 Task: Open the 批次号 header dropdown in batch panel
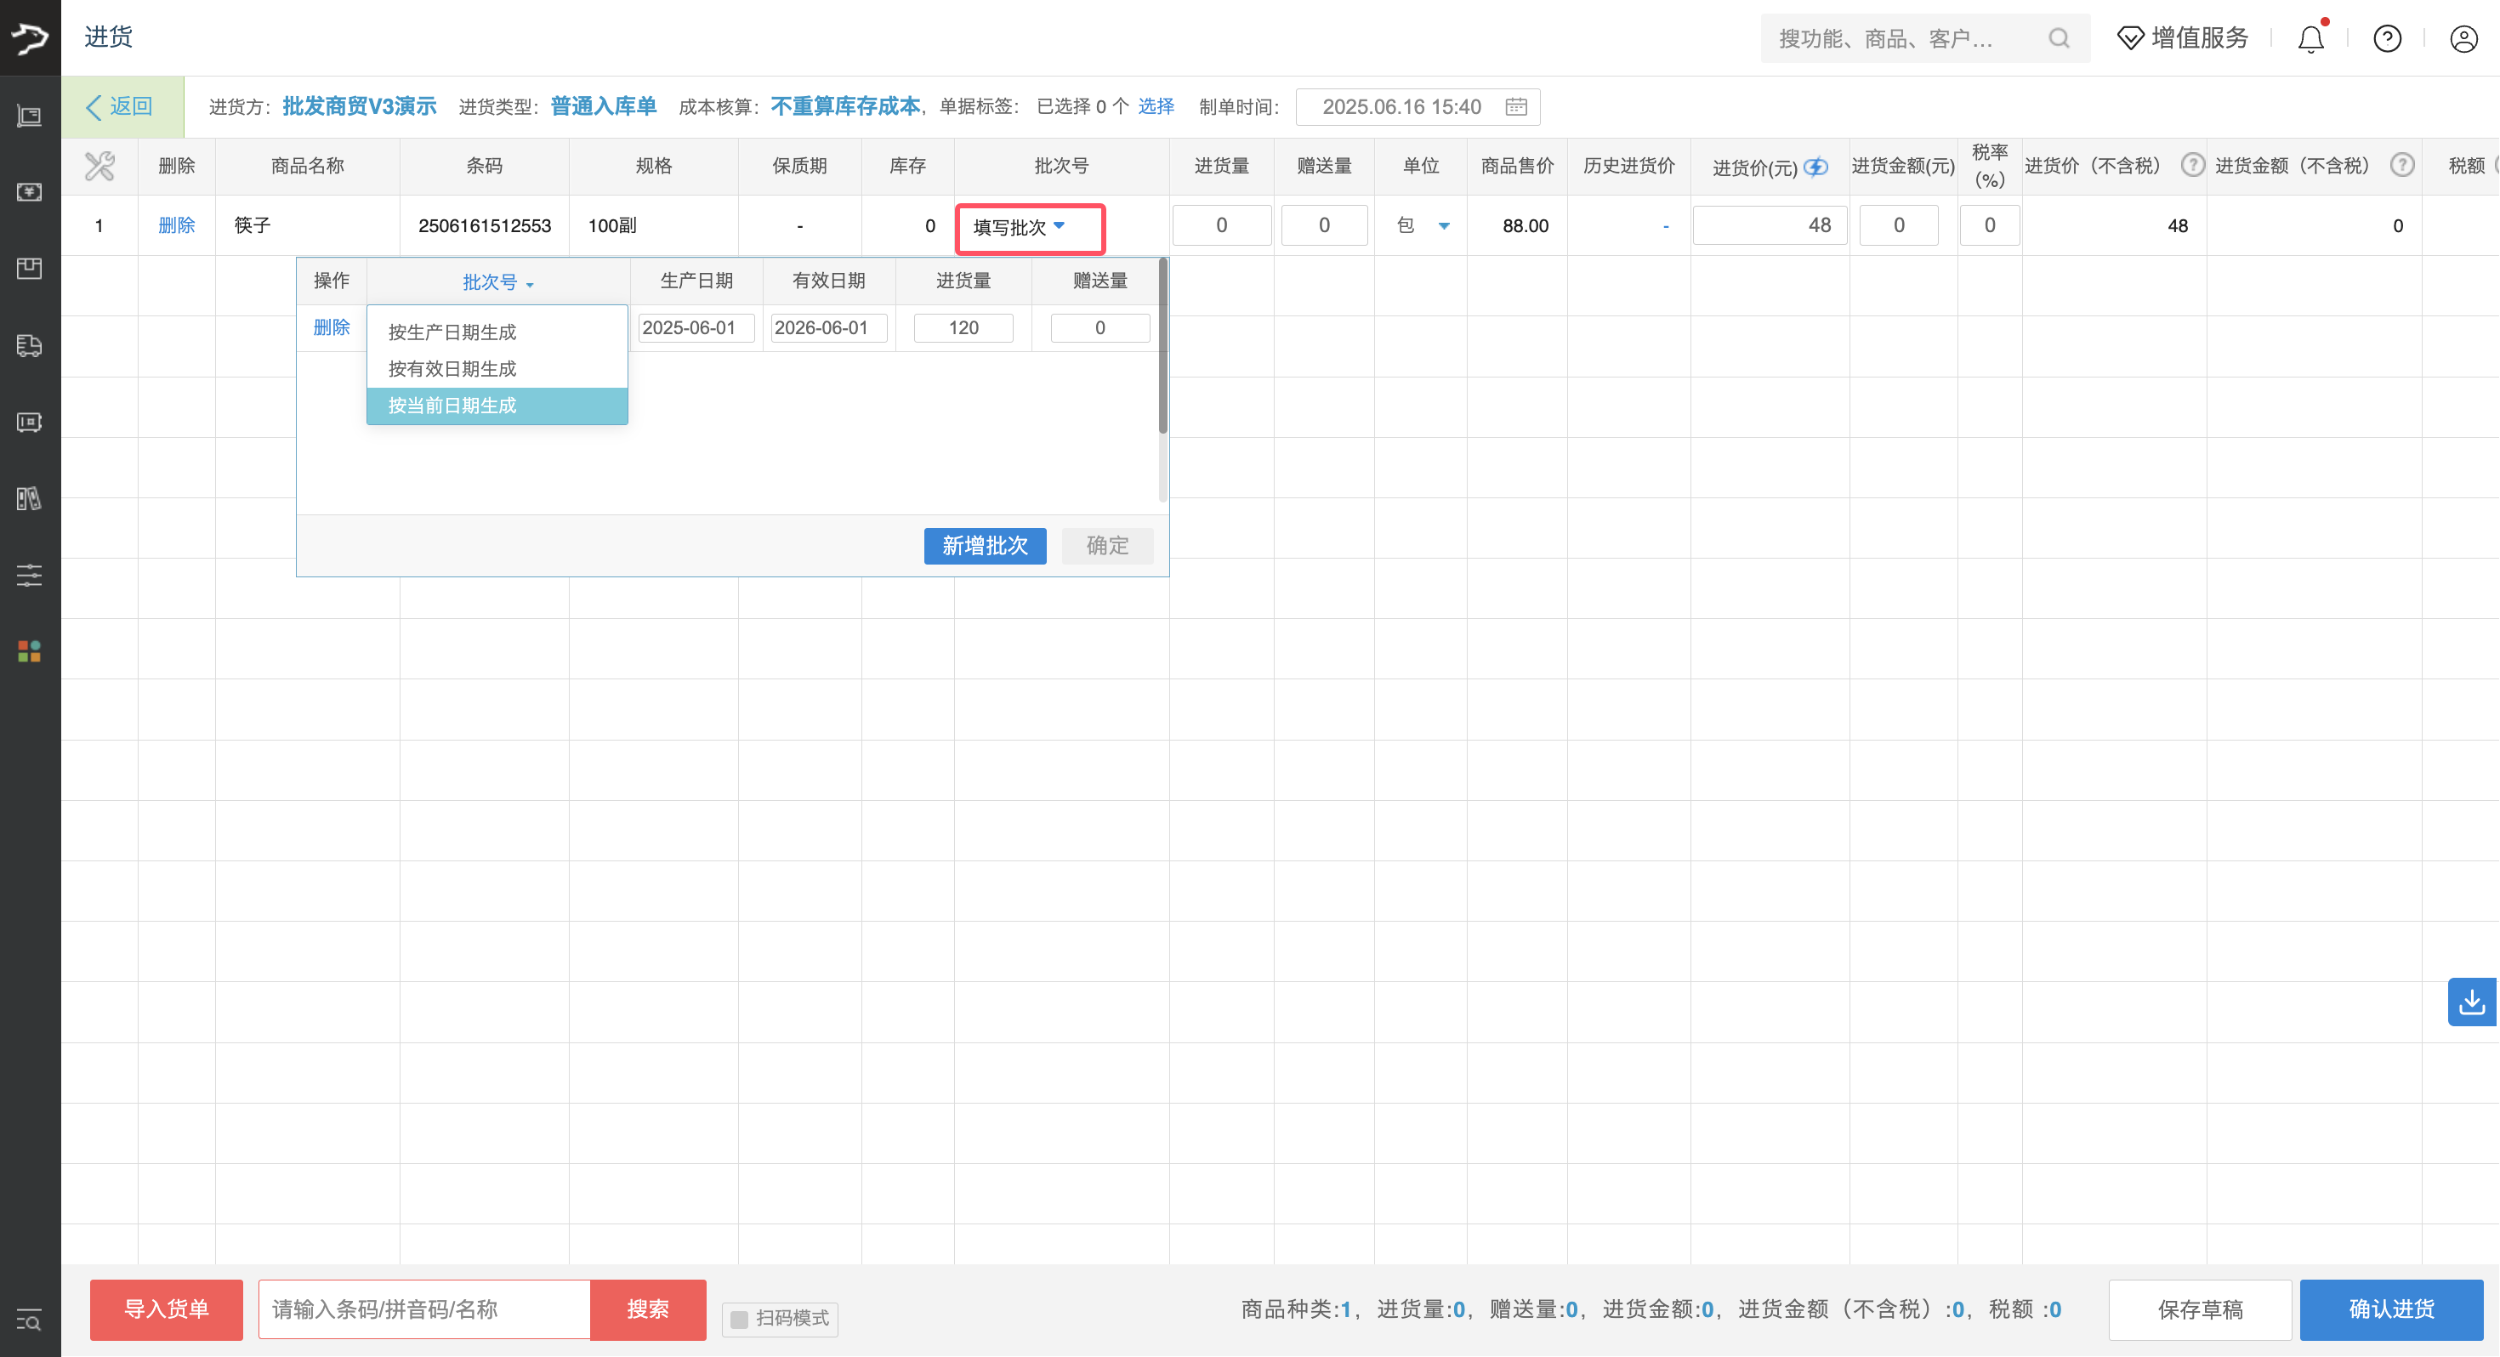pos(497,282)
